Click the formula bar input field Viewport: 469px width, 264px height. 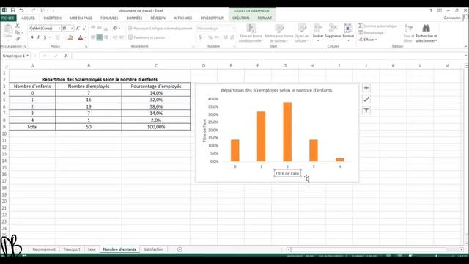pyautogui.click(x=269, y=56)
